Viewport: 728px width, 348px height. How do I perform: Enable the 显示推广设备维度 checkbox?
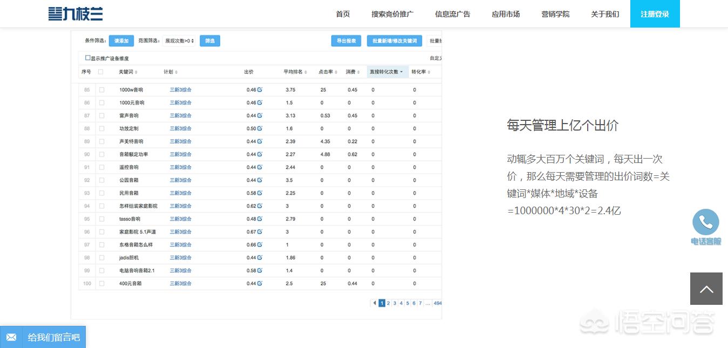tap(87, 58)
